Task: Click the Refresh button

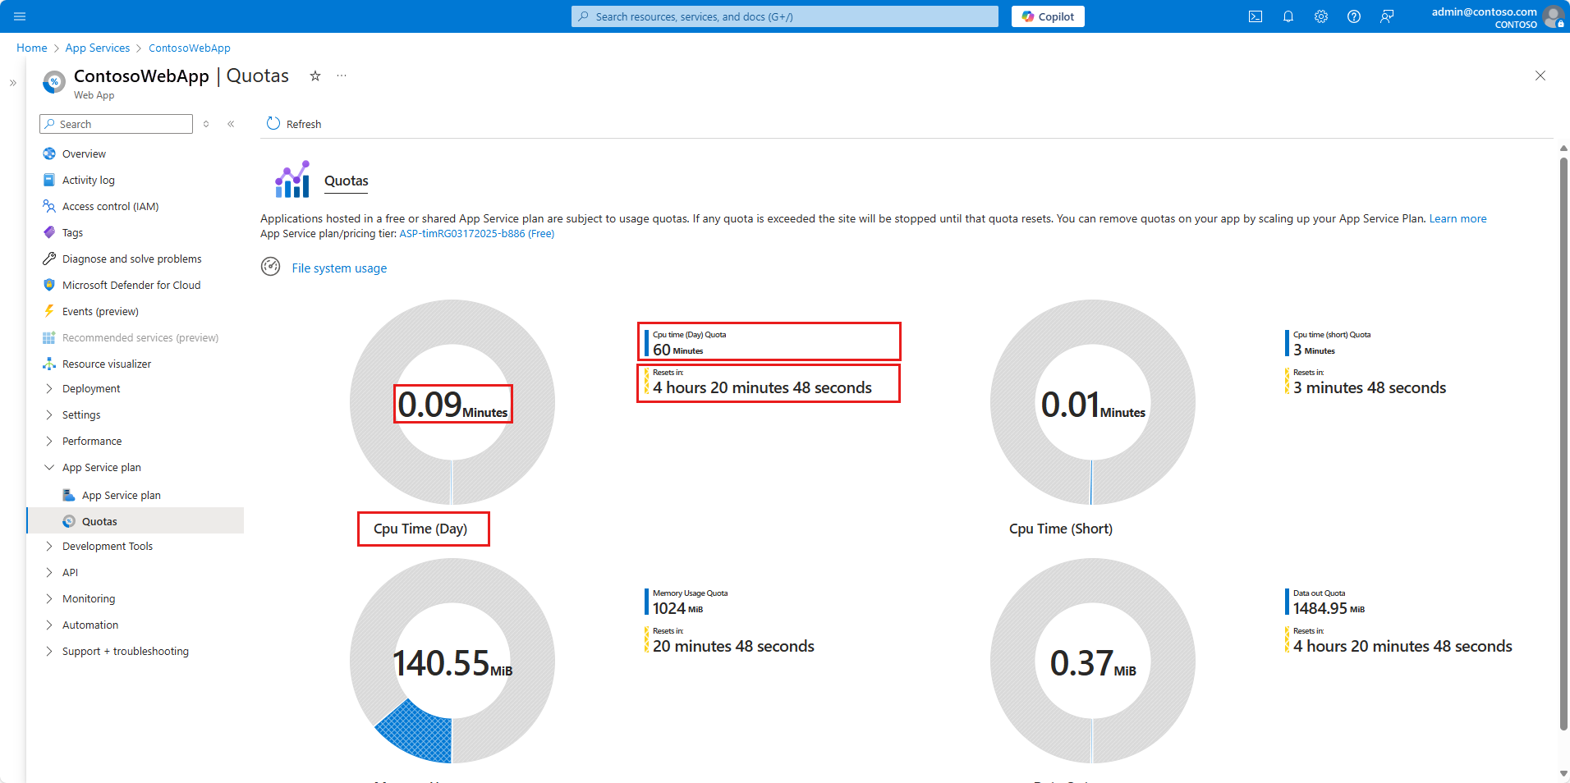Action: point(294,124)
